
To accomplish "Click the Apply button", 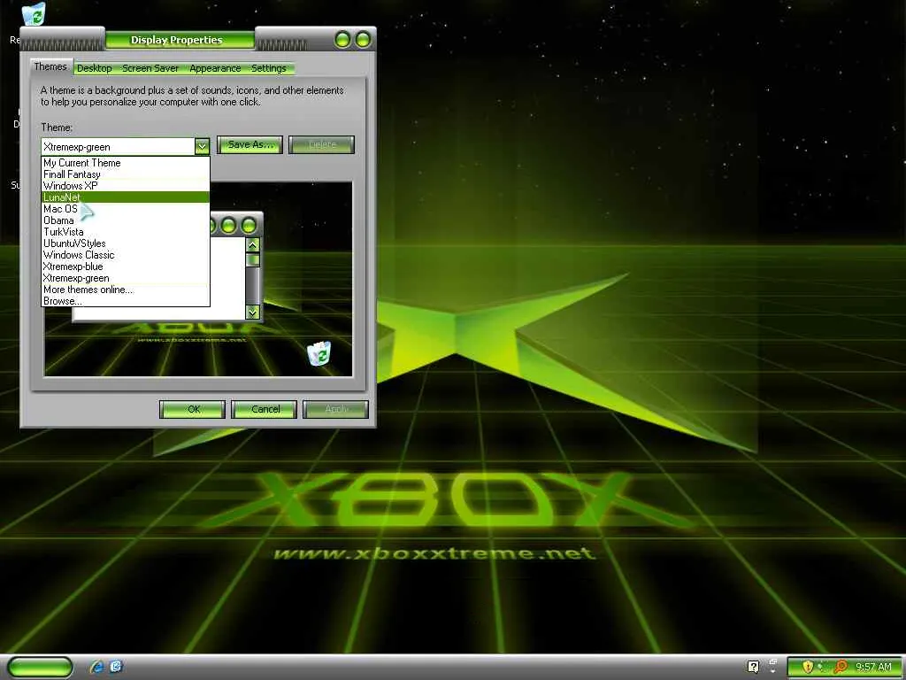I will pos(335,409).
